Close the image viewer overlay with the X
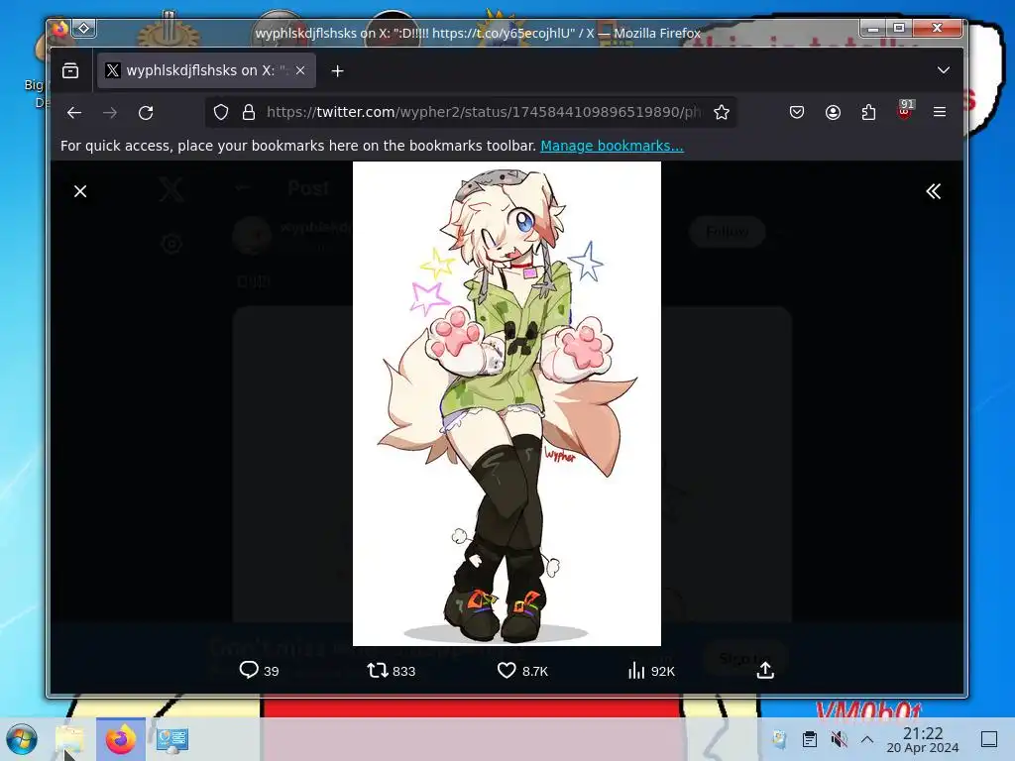The width and height of the screenshot is (1015, 761). 80,191
